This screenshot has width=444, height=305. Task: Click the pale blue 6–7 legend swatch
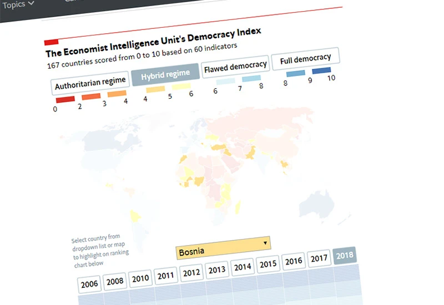(x=226, y=82)
